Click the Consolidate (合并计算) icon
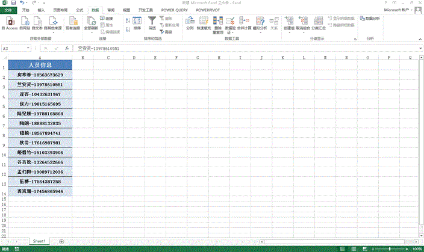The image size is (424, 252). (x=244, y=22)
